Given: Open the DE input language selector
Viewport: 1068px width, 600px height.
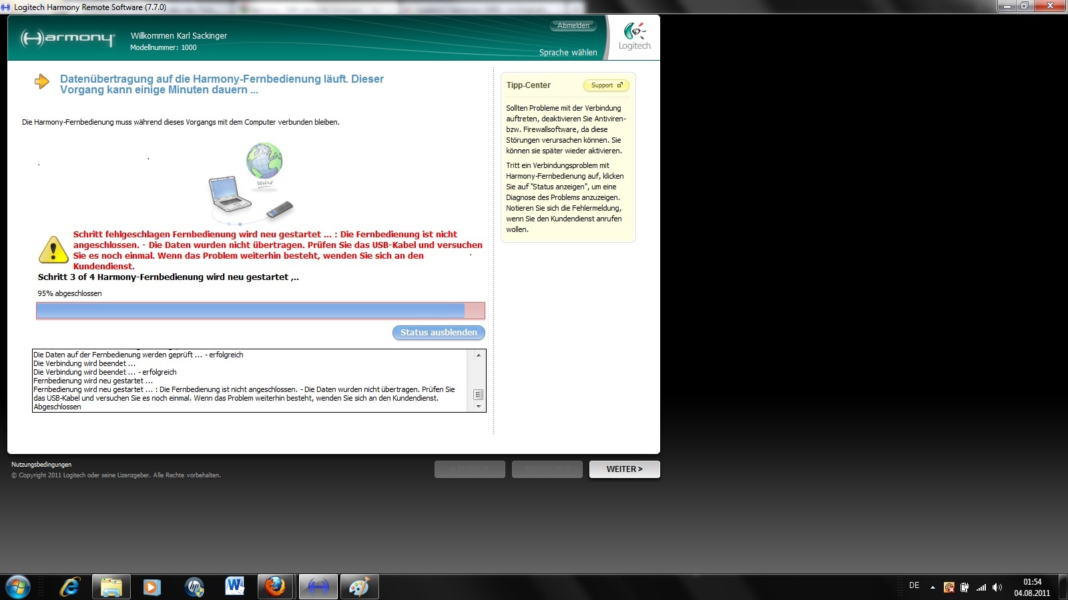Looking at the screenshot, I should coord(914,585).
